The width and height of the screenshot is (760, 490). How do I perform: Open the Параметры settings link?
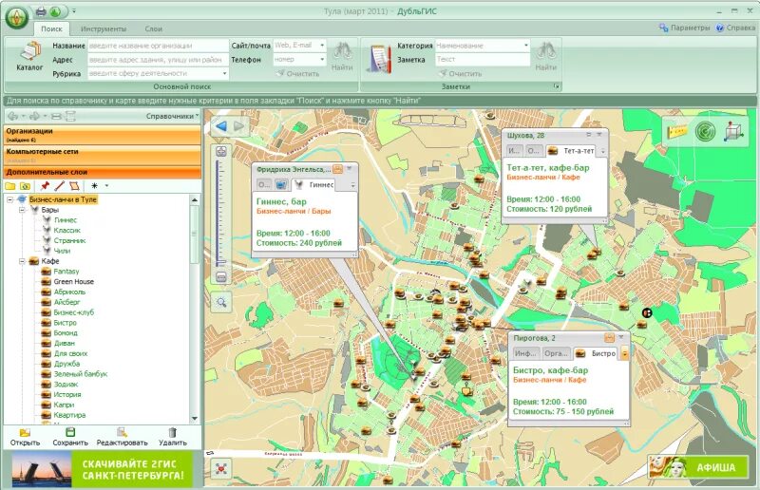(x=685, y=28)
